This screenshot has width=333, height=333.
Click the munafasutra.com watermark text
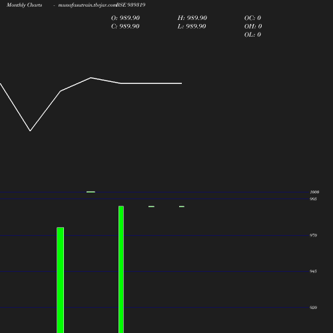pos(87,5)
